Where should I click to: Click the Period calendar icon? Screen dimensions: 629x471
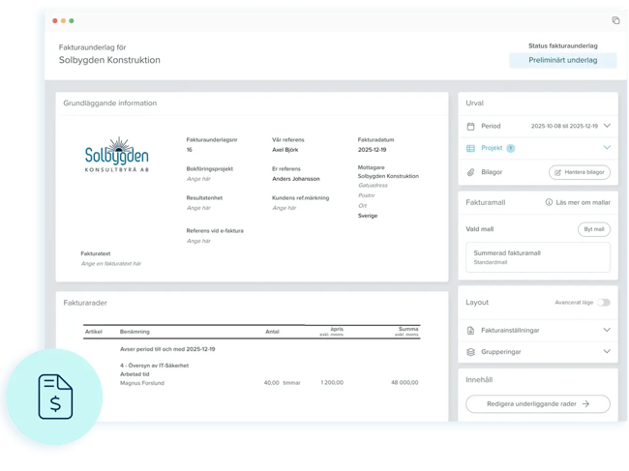(471, 126)
